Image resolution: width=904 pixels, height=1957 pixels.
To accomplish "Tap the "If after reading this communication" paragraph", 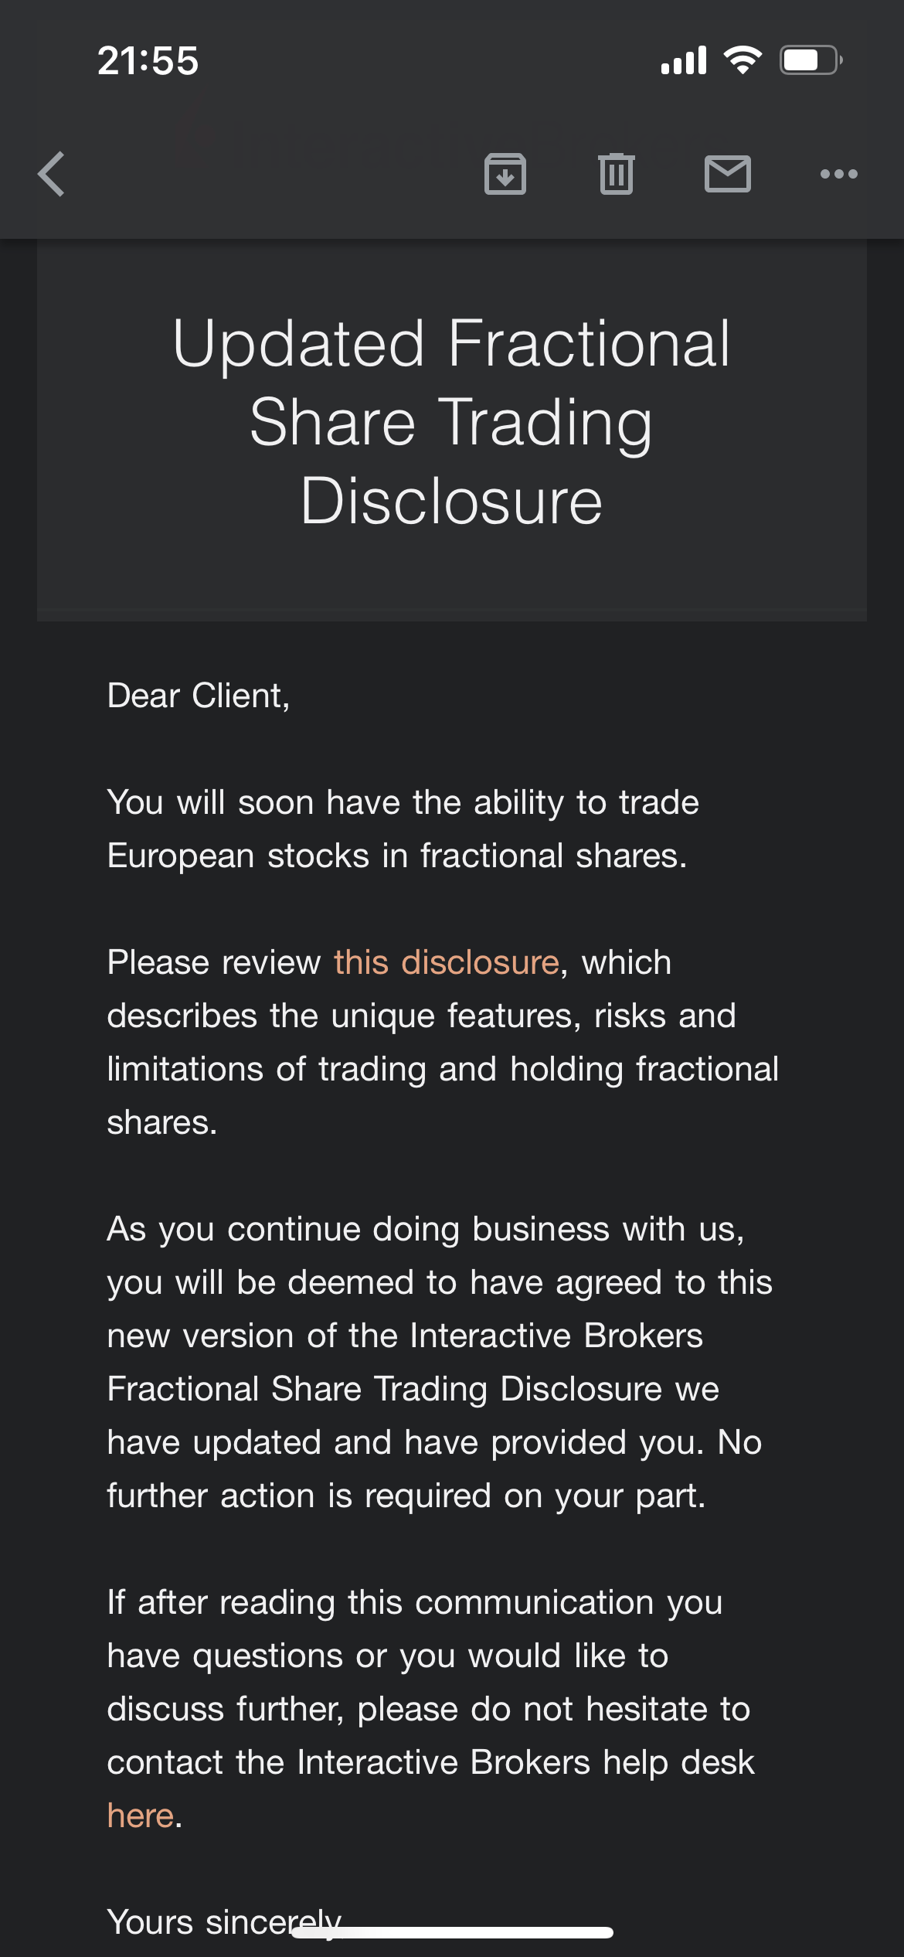I will [429, 1683].
